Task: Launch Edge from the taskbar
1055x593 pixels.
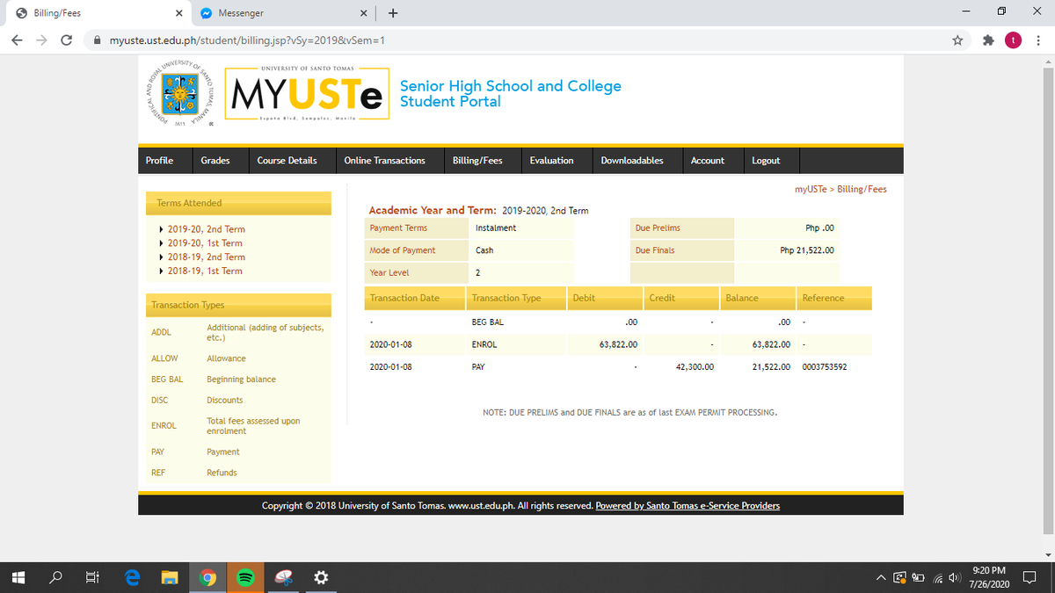Action: coord(132,577)
